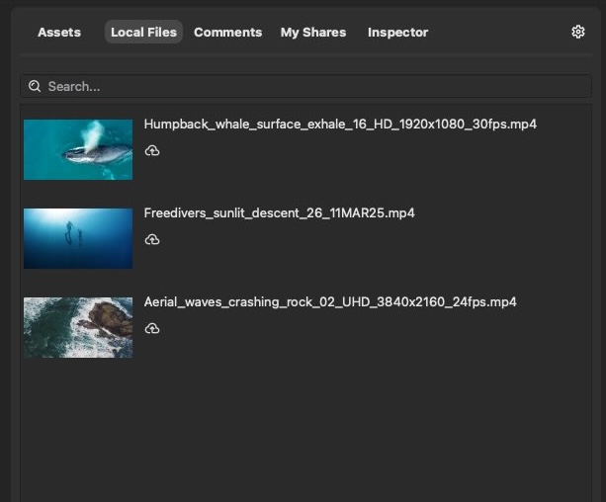Pick the aerial waves crashing rock thumbnail

coord(78,327)
